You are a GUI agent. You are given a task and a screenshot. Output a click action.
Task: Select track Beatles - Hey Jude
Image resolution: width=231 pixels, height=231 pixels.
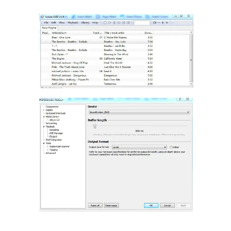pyautogui.click(x=97, y=42)
